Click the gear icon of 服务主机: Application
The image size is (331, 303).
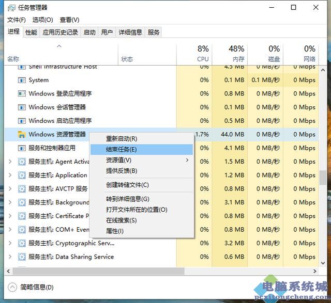[x=22, y=175]
